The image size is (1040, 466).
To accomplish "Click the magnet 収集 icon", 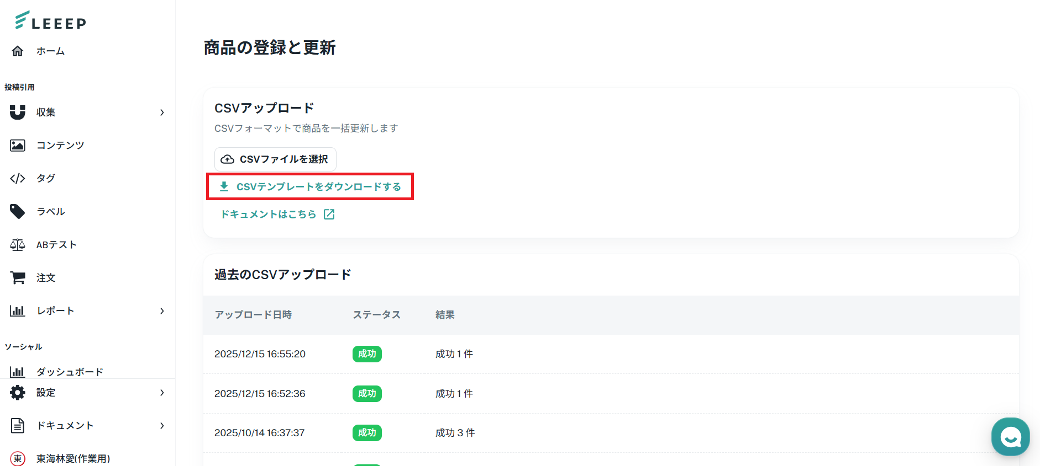I will coord(18,113).
